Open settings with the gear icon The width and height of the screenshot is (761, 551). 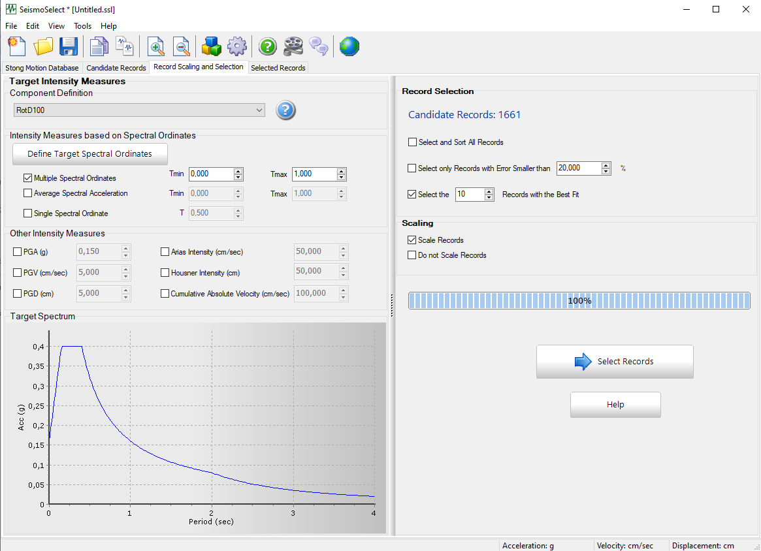(x=236, y=46)
